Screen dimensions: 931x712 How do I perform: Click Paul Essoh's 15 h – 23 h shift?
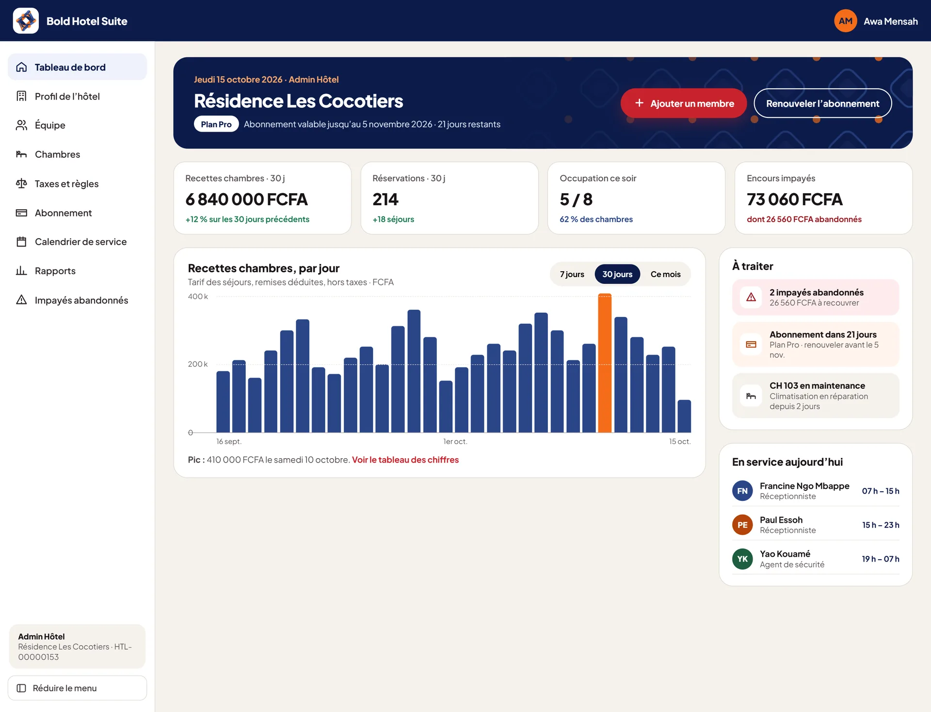880,525
